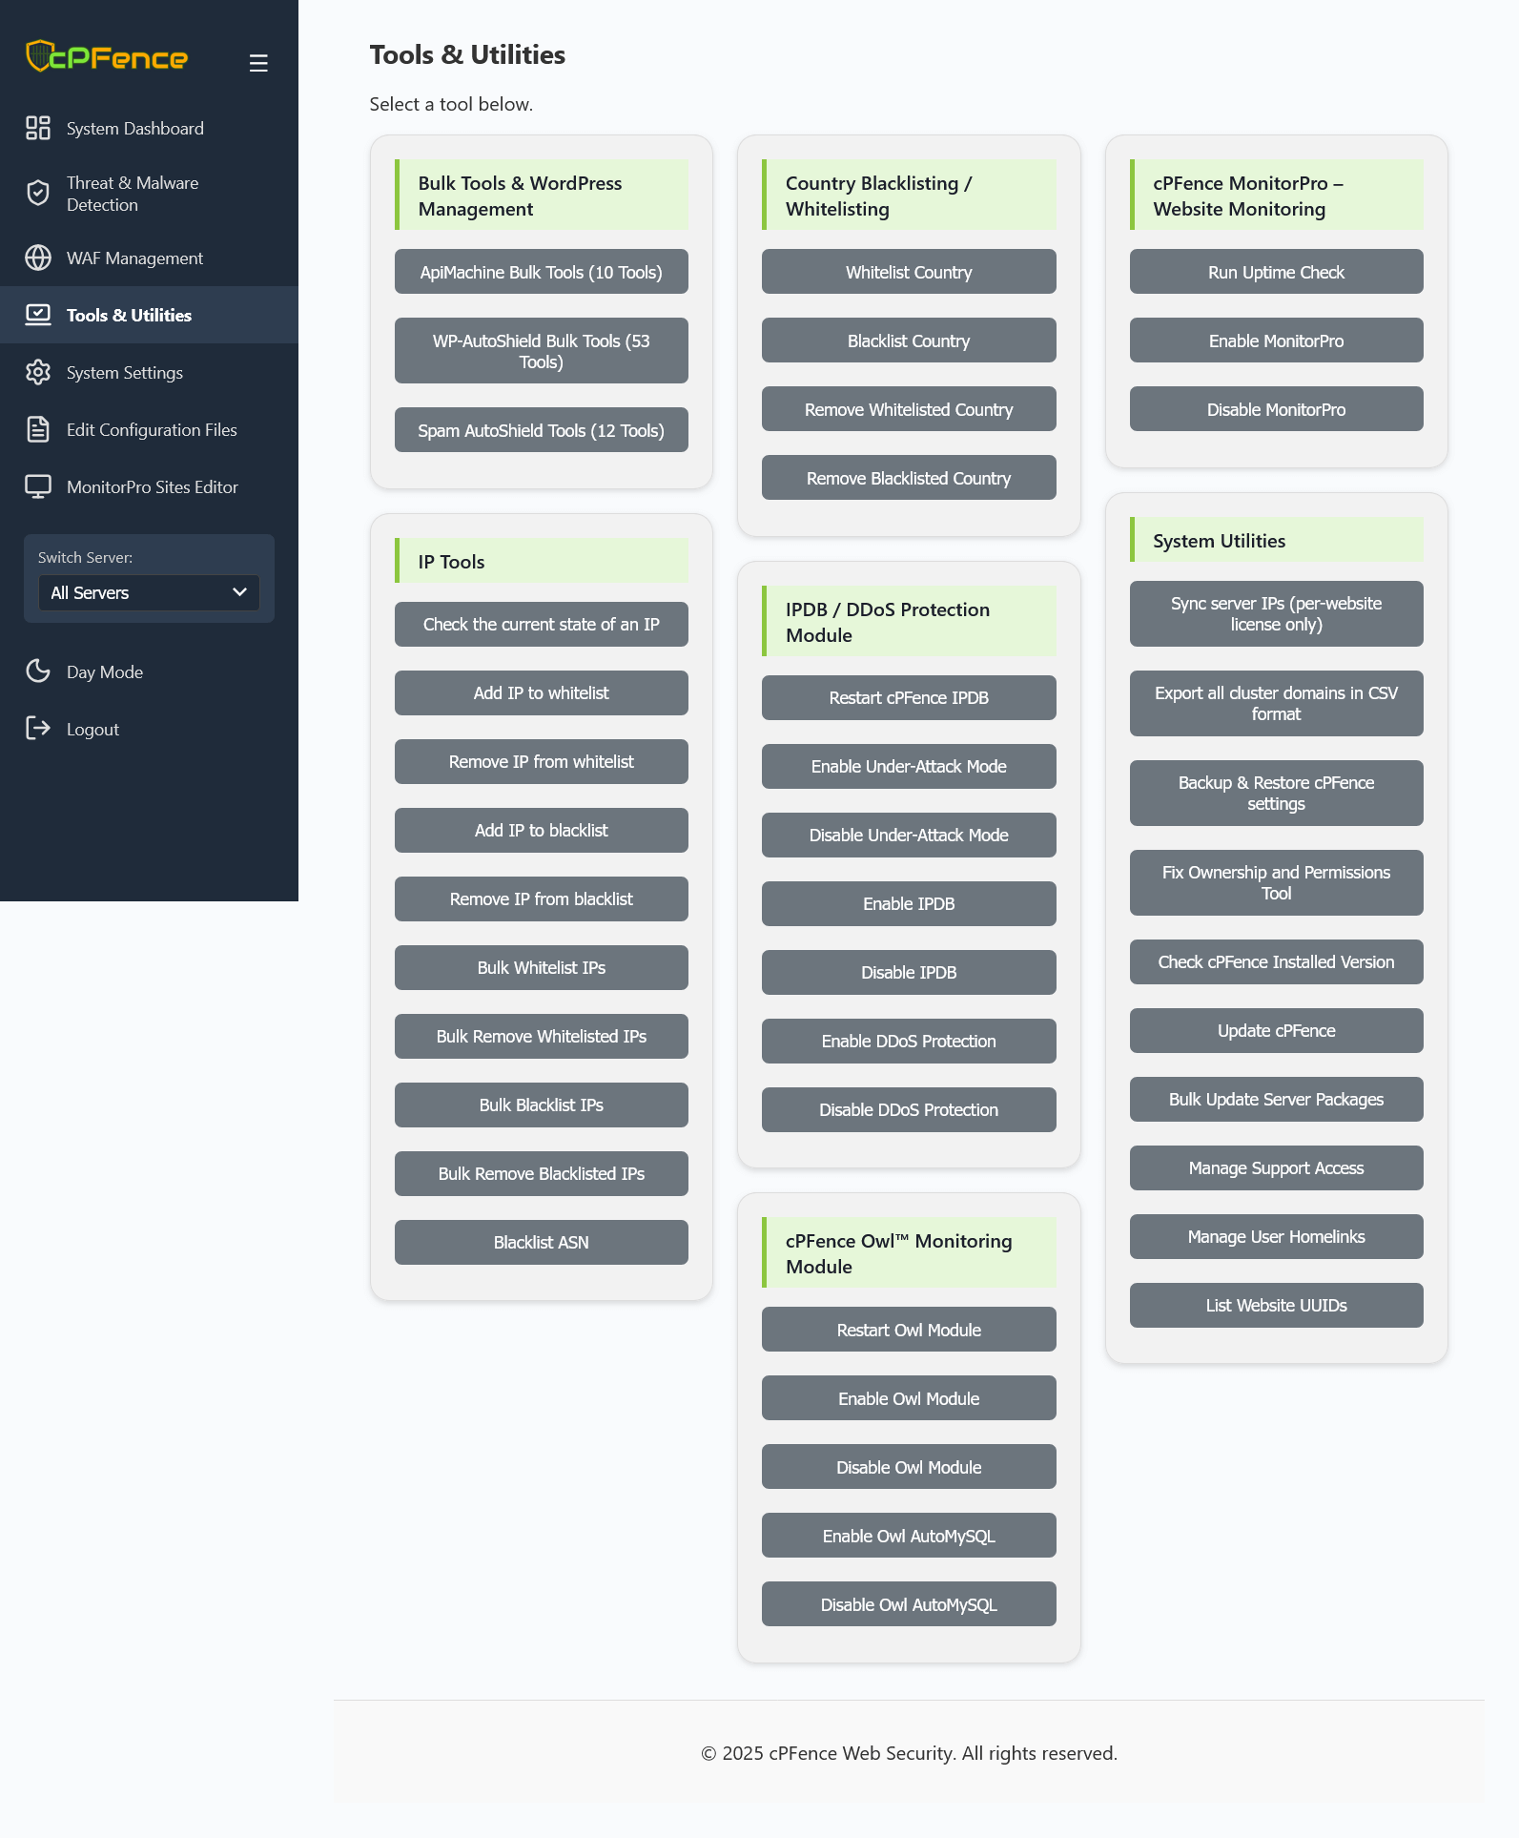Click the WAF Management globe icon
The width and height of the screenshot is (1519, 1838).
38,258
